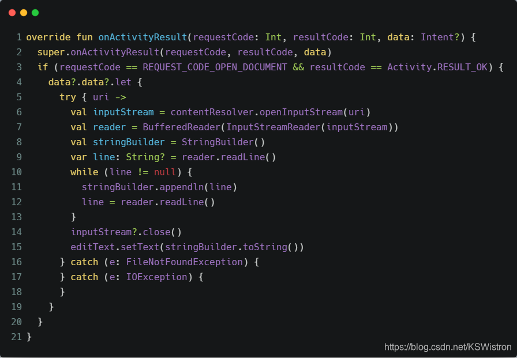Select the 'InputStreamReader' class name
This screenshot has height=358, width=517.
pos(273,127)
